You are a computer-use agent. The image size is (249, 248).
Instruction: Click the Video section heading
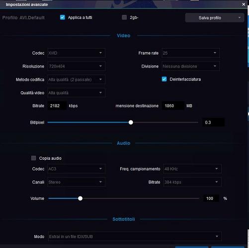pos(124,36)
